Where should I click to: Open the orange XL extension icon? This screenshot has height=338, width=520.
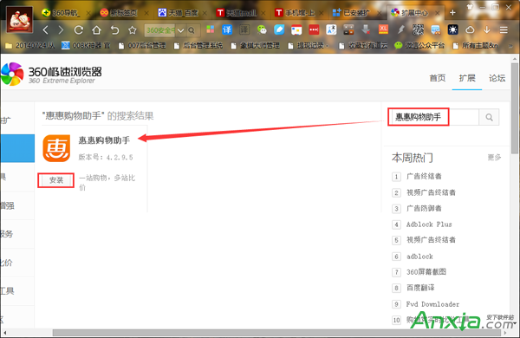pyautogui.click(x=383, y=29)
